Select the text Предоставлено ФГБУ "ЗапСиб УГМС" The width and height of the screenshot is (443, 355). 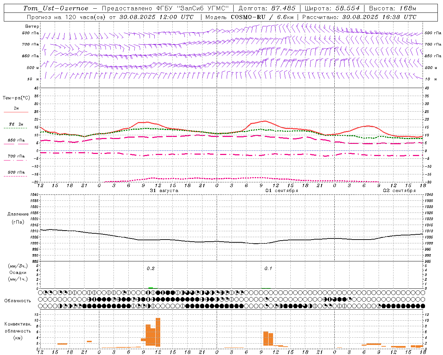[165, 8]
